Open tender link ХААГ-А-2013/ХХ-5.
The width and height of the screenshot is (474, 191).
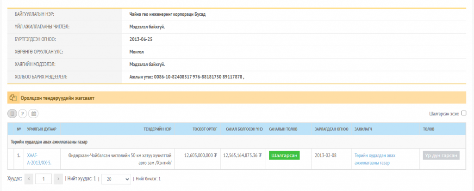[x=38, y=159]
